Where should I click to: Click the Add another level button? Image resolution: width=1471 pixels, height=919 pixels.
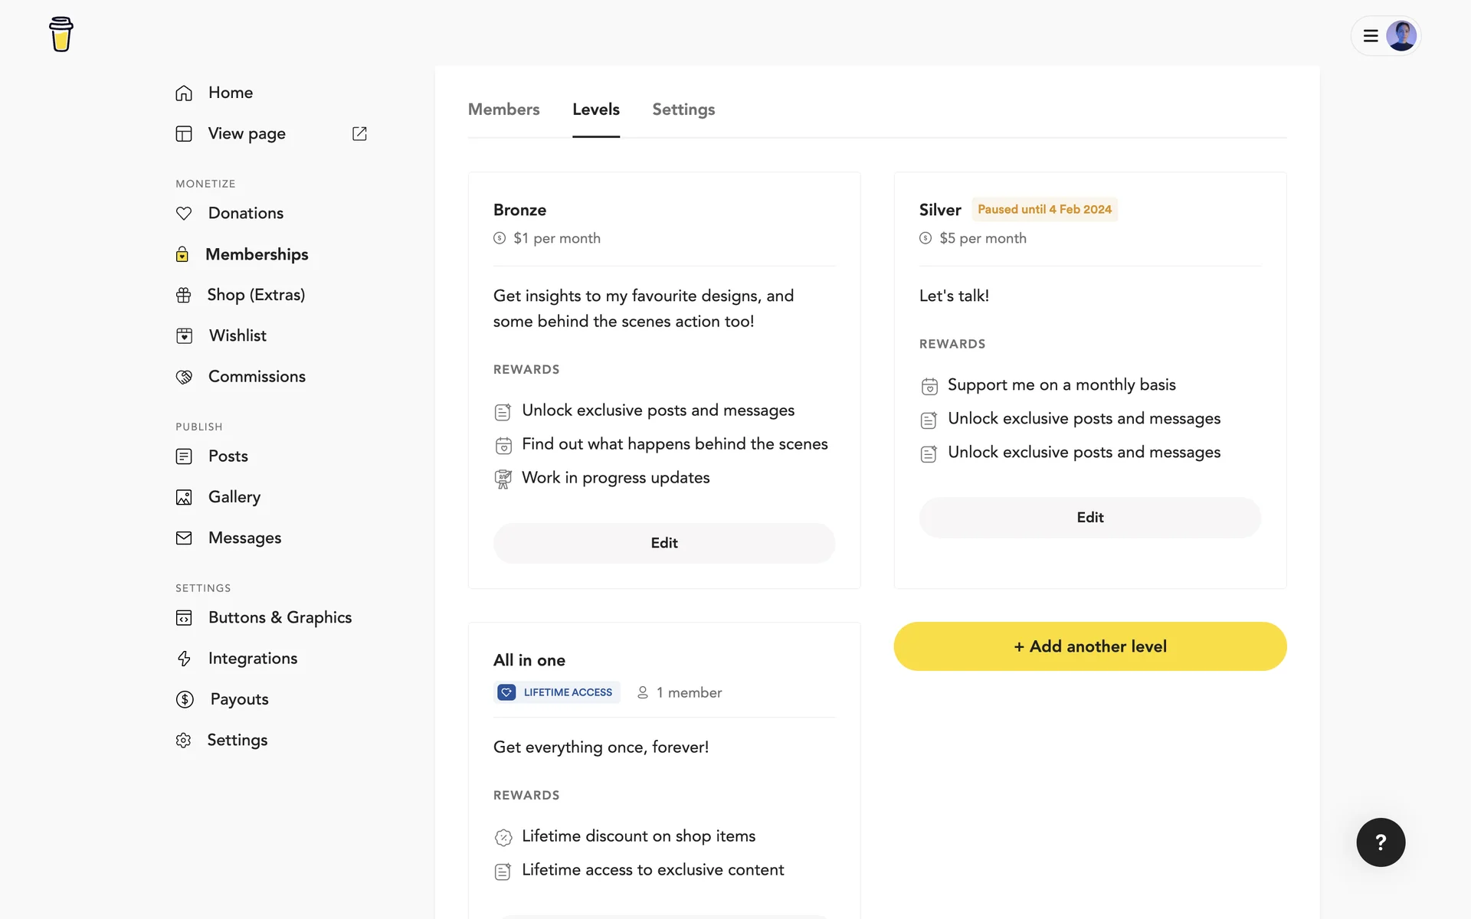click(1089, 646)
